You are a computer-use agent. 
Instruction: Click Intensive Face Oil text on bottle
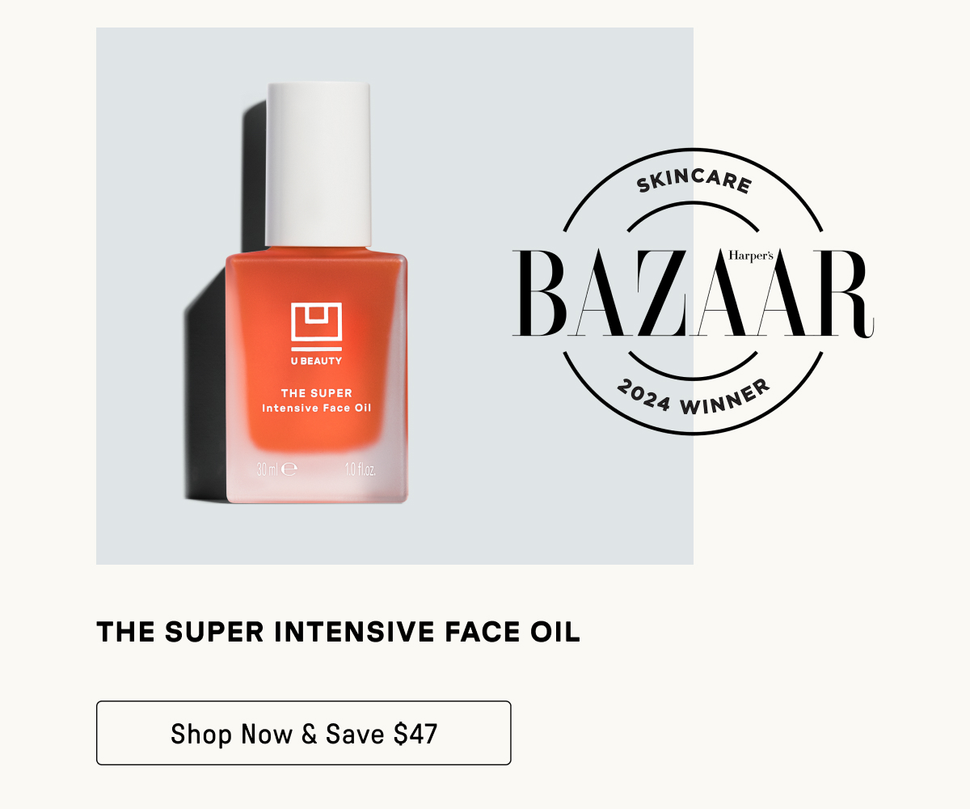(x=317, y=408)
